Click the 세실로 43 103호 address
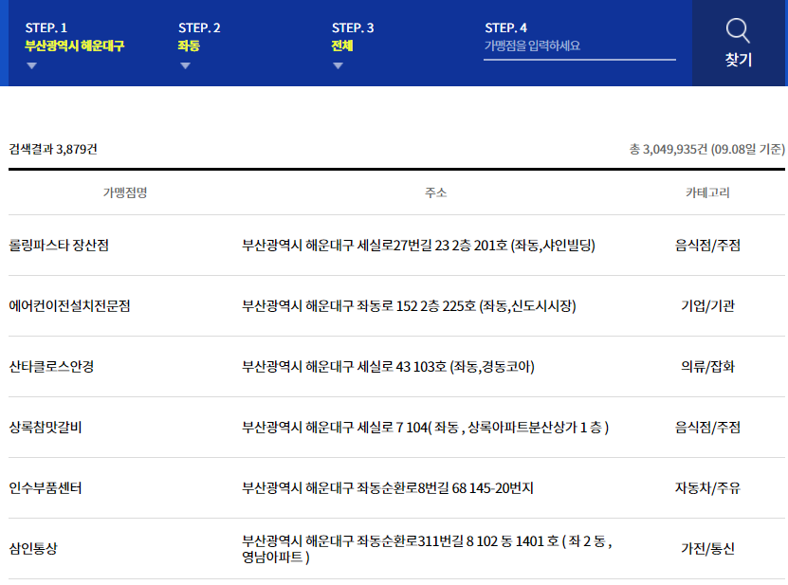 pos(388,366)
